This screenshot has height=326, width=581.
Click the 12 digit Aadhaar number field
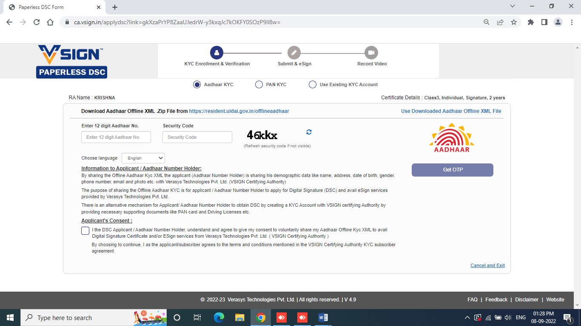coord(116,137)
